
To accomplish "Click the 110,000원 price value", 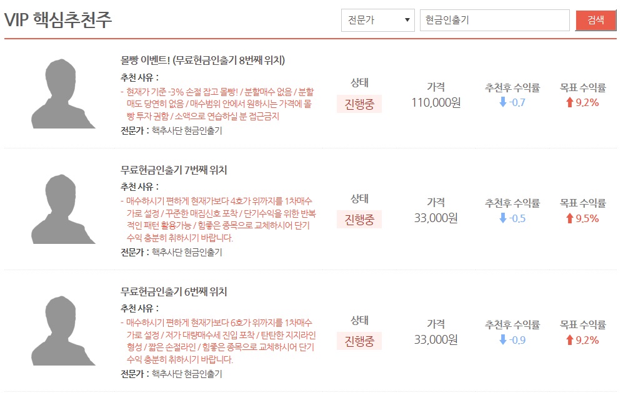I will [436, 103].
